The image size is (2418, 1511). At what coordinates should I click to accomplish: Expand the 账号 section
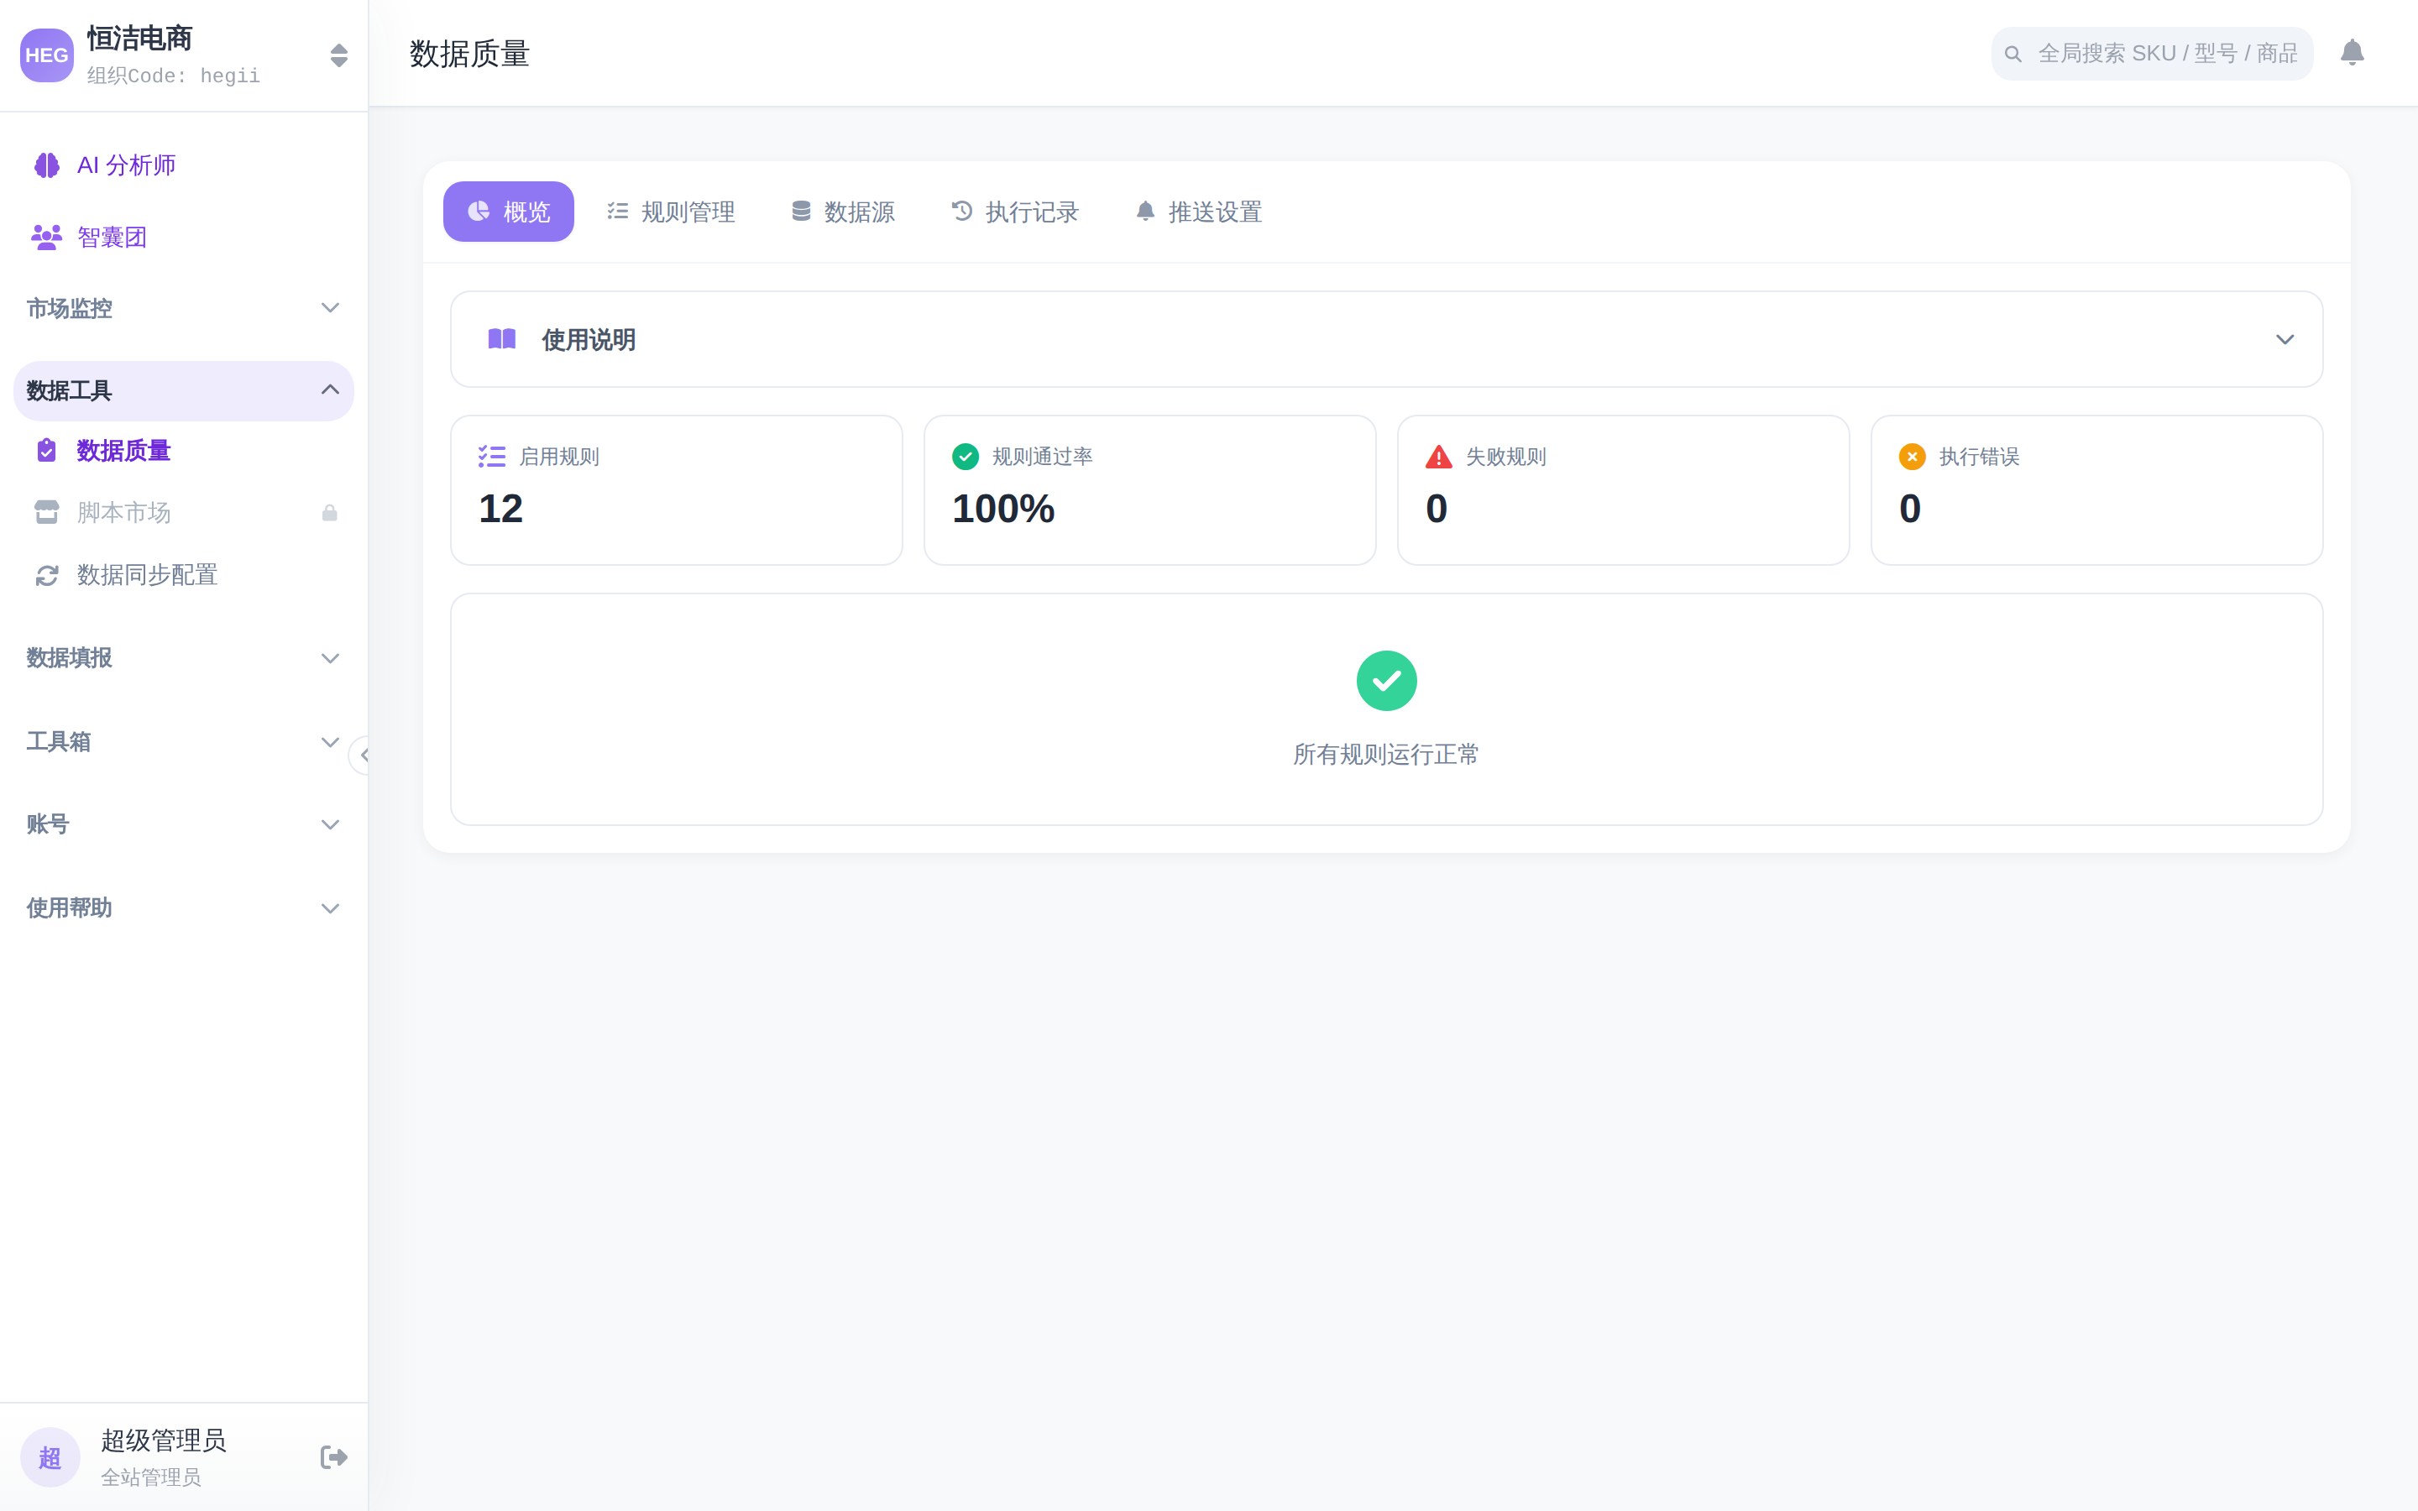[184, 824]
